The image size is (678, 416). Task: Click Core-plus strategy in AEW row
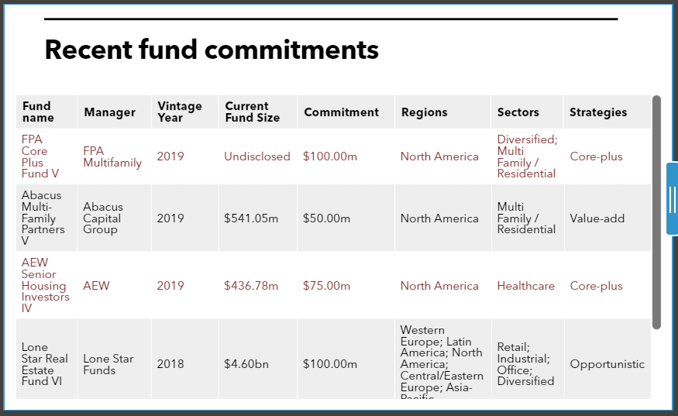click(x=596, y=286)
